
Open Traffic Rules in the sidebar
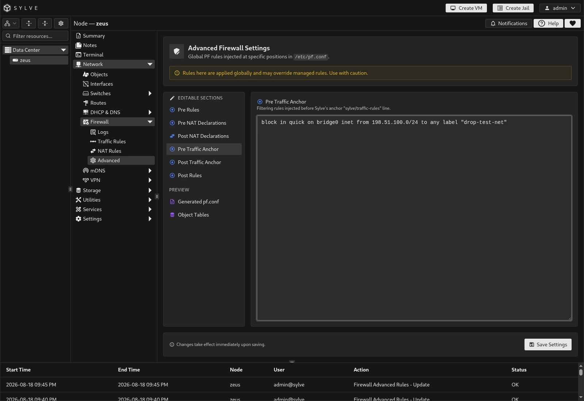pos(112,141)
